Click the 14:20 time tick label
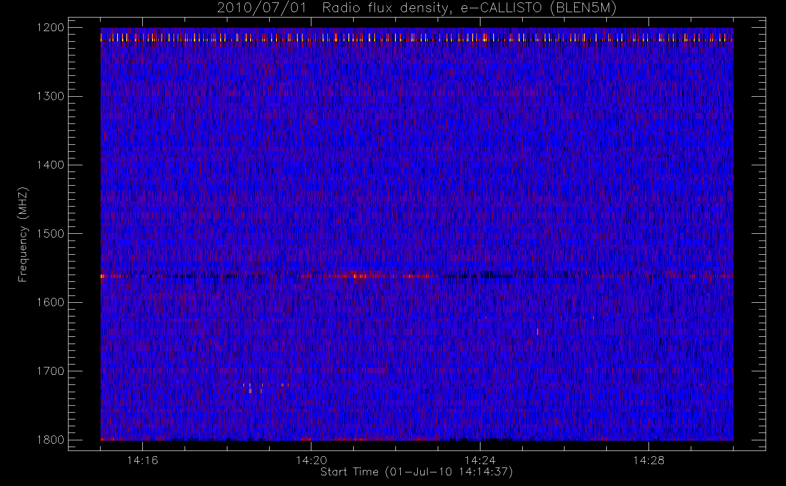 click(x=311, y=460)
